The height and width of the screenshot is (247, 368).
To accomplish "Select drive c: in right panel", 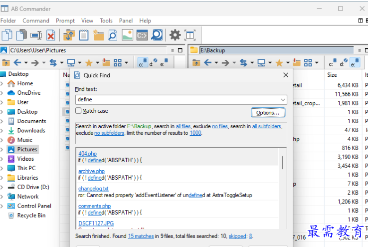I will [333, 63].
